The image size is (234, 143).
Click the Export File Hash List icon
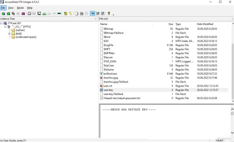(81, 14)
